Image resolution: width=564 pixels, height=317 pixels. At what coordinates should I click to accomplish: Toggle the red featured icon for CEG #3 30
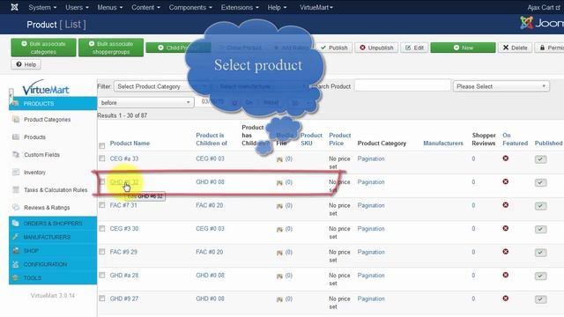coord(505,228)
